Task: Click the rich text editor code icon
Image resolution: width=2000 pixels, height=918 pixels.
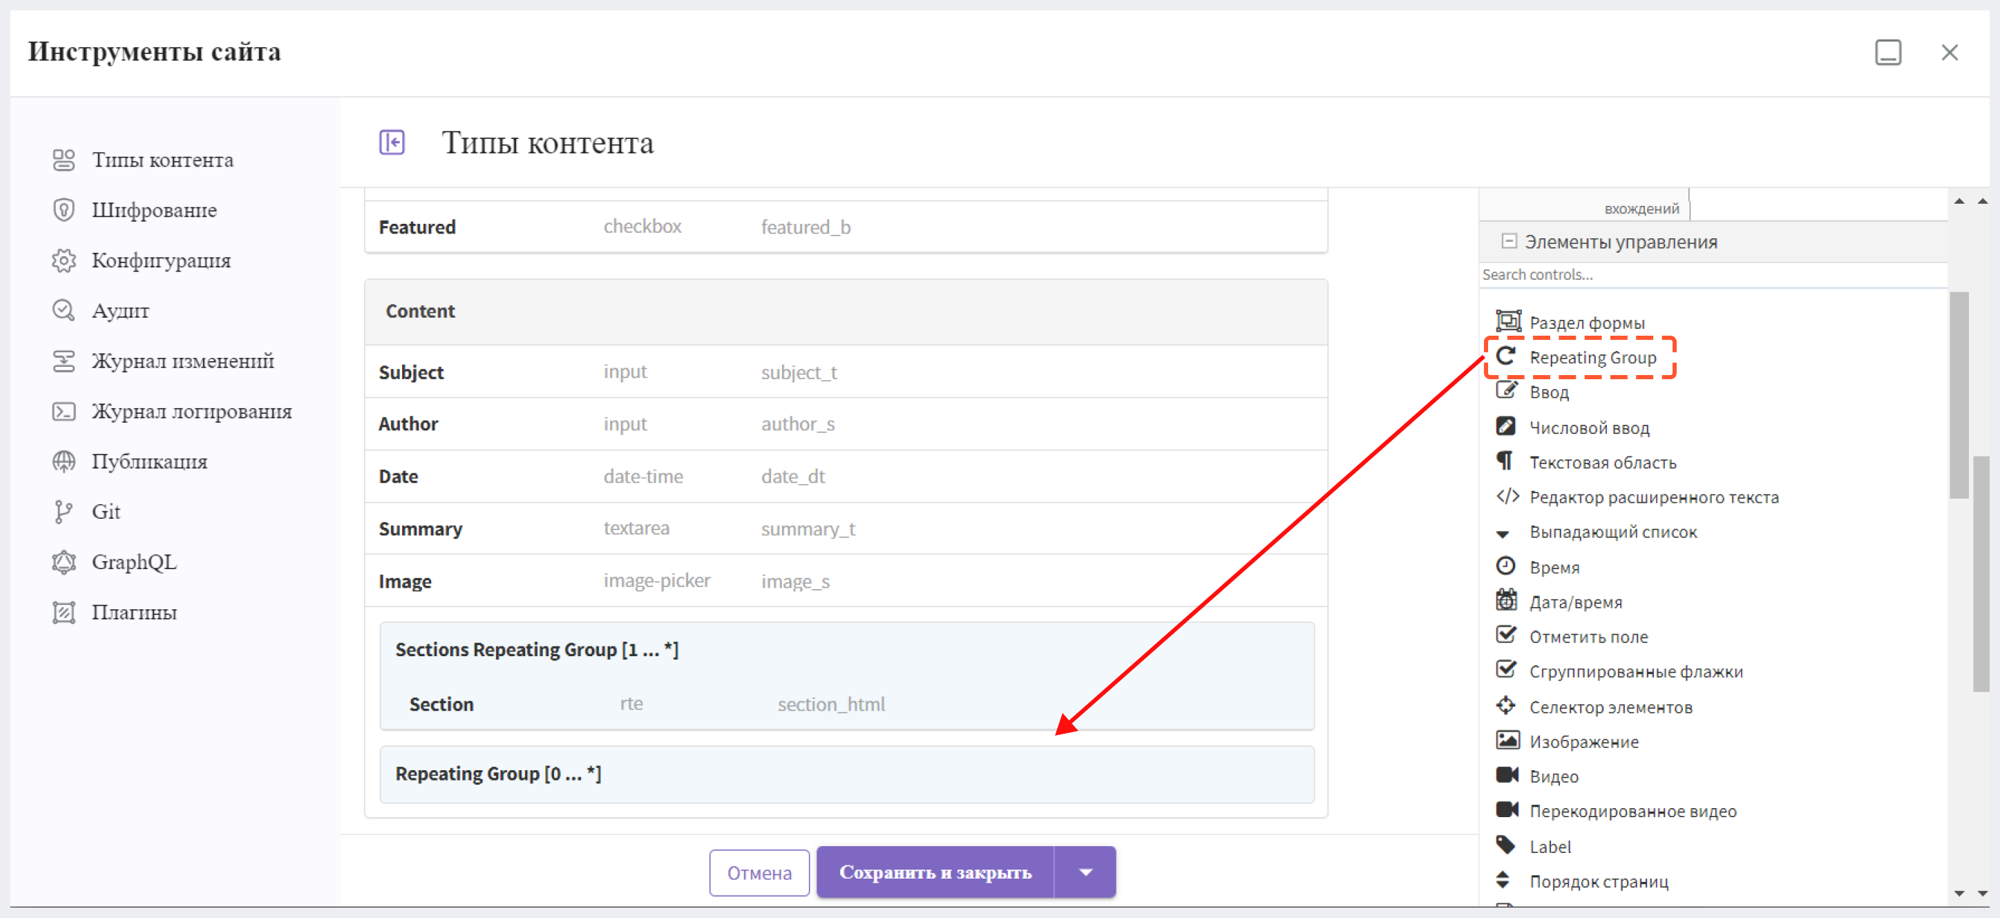Action: point(1507,496)
